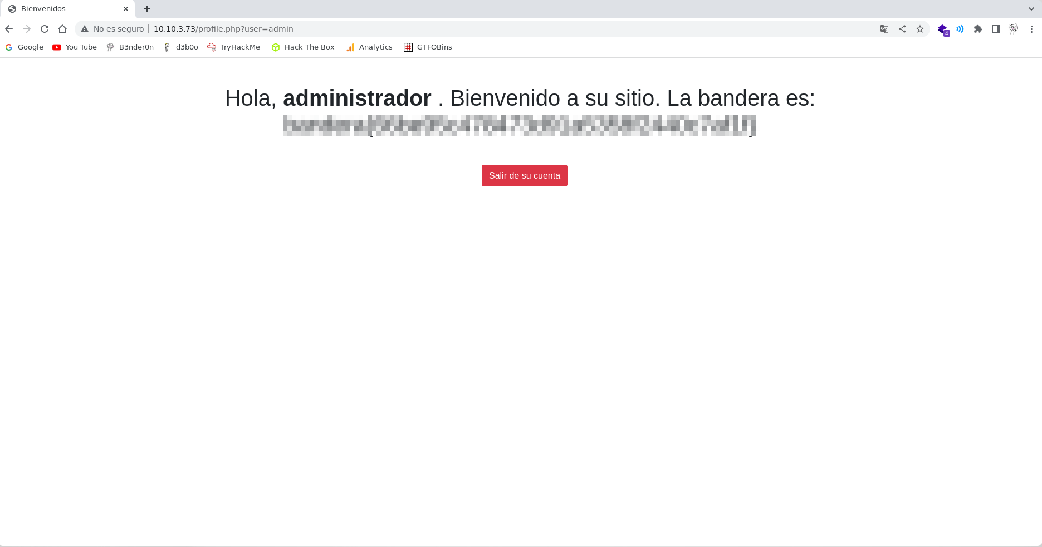The width and height of the screenshot is (1042, 547).
Task: Bookmark this page with the star
Action: (920, 29)
